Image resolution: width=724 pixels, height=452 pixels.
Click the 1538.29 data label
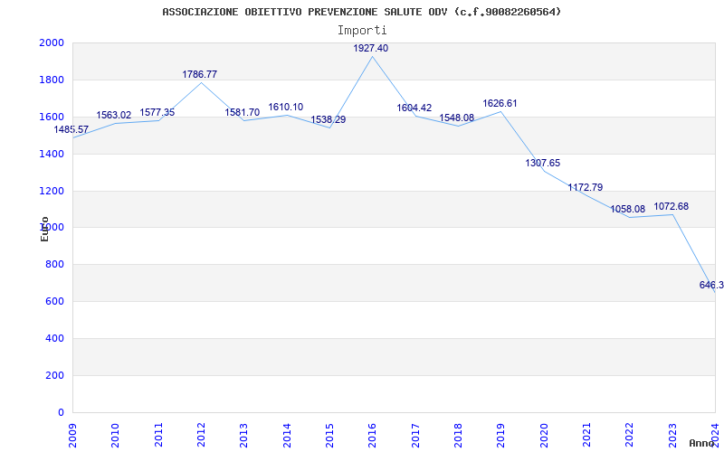pos(329,119)
